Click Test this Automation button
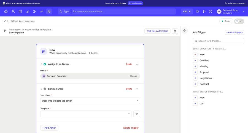The height and width of the screenshot is (133, 248). [157, 31]
